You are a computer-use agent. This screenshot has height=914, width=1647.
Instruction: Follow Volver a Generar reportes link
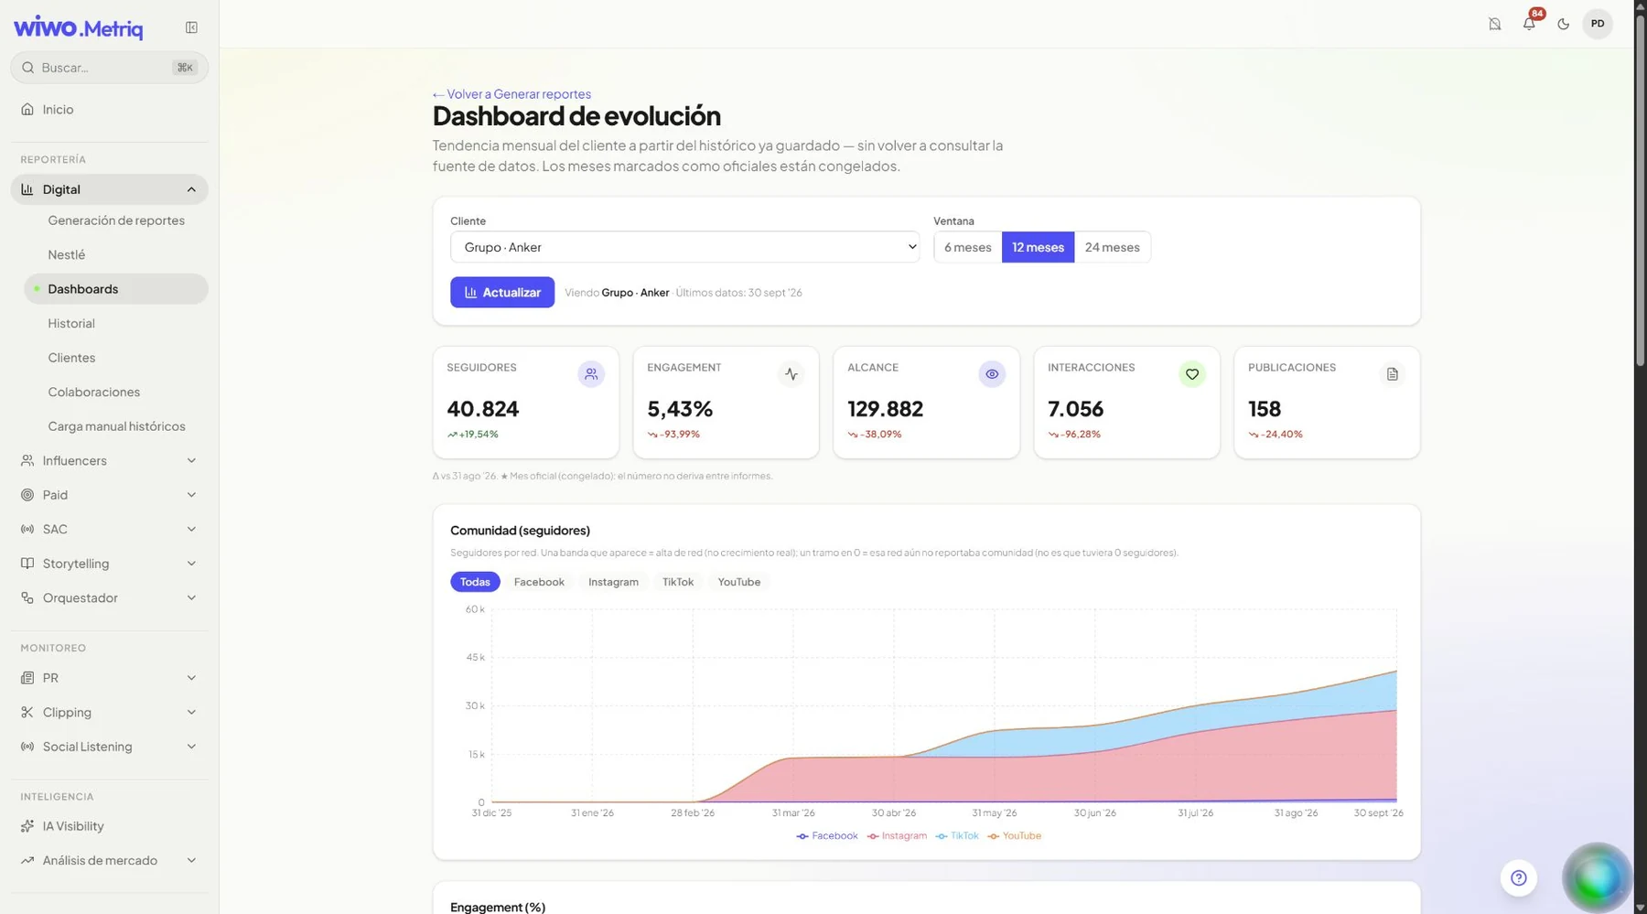(x=511, y=94)
